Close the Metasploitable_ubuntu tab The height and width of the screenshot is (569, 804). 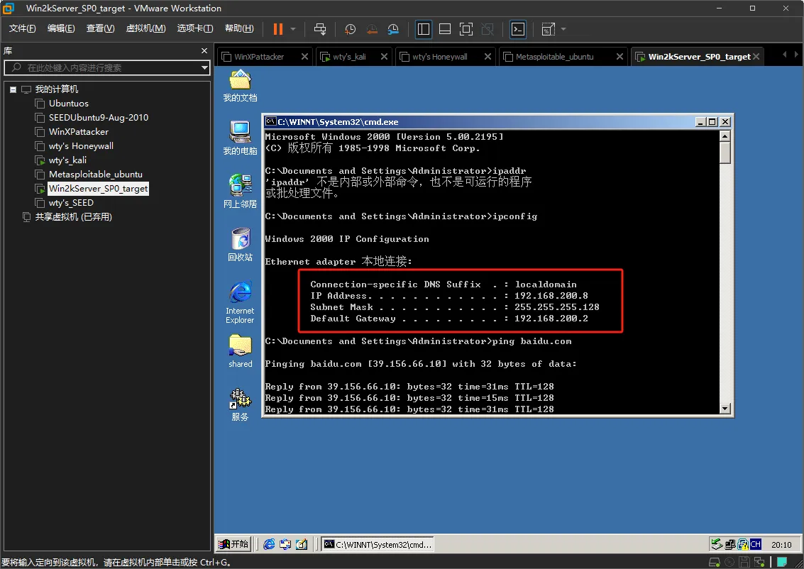click(619, 56)
